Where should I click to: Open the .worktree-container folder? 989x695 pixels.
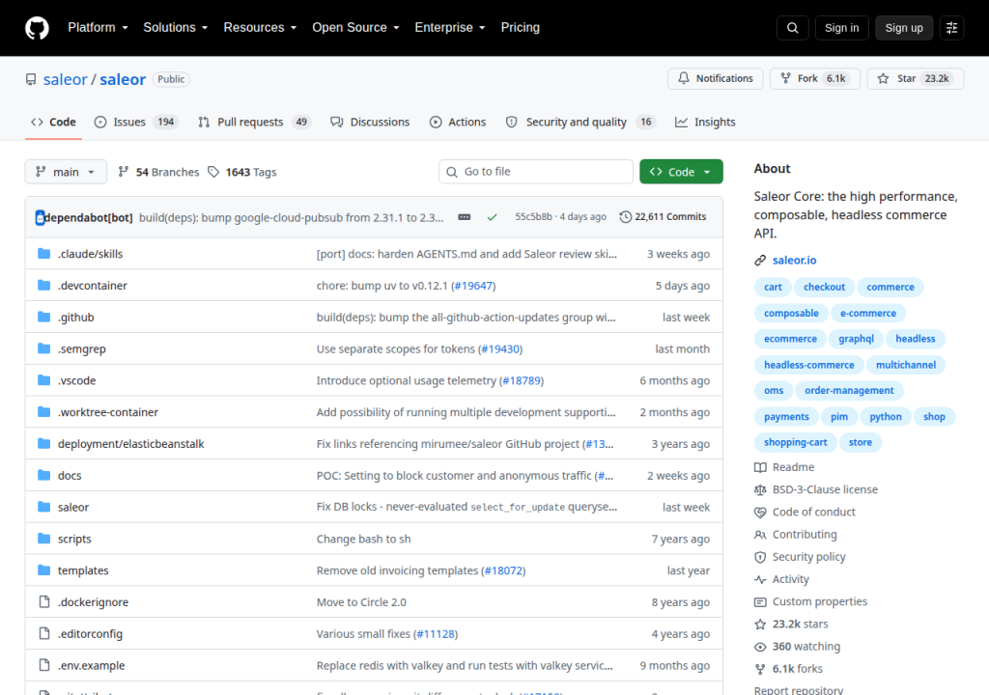(108, 412)
